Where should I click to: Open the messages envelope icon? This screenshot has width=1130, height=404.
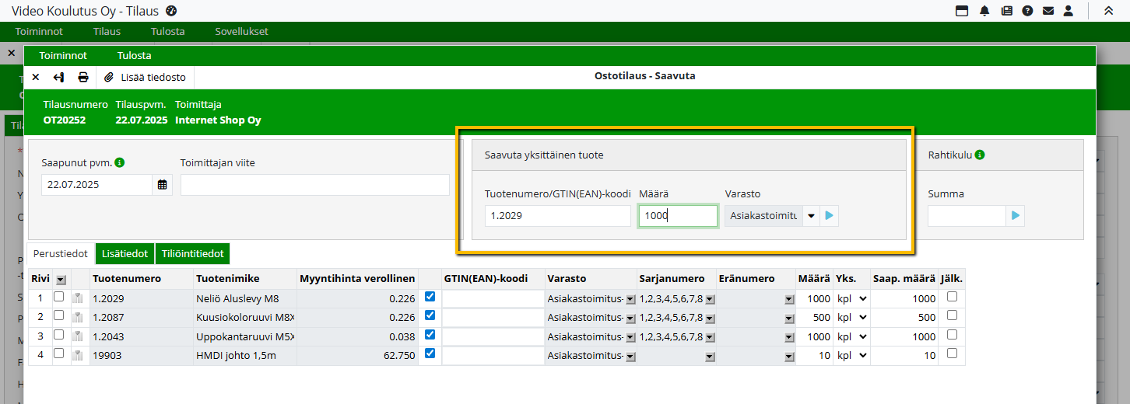point(1048,11)
